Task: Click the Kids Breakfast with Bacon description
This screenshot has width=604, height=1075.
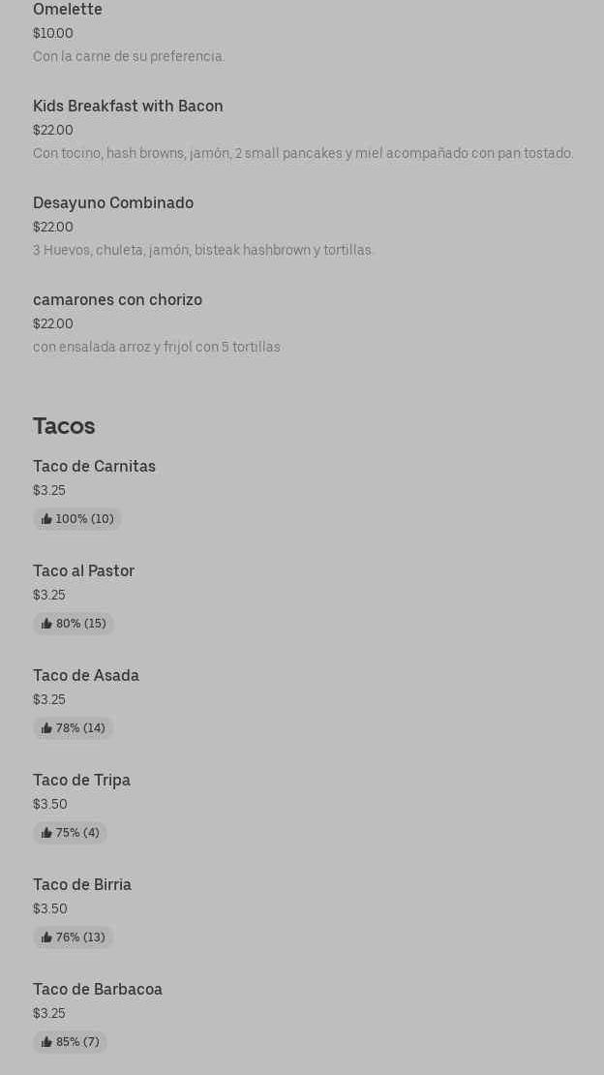Action: (x=303, y=154)
